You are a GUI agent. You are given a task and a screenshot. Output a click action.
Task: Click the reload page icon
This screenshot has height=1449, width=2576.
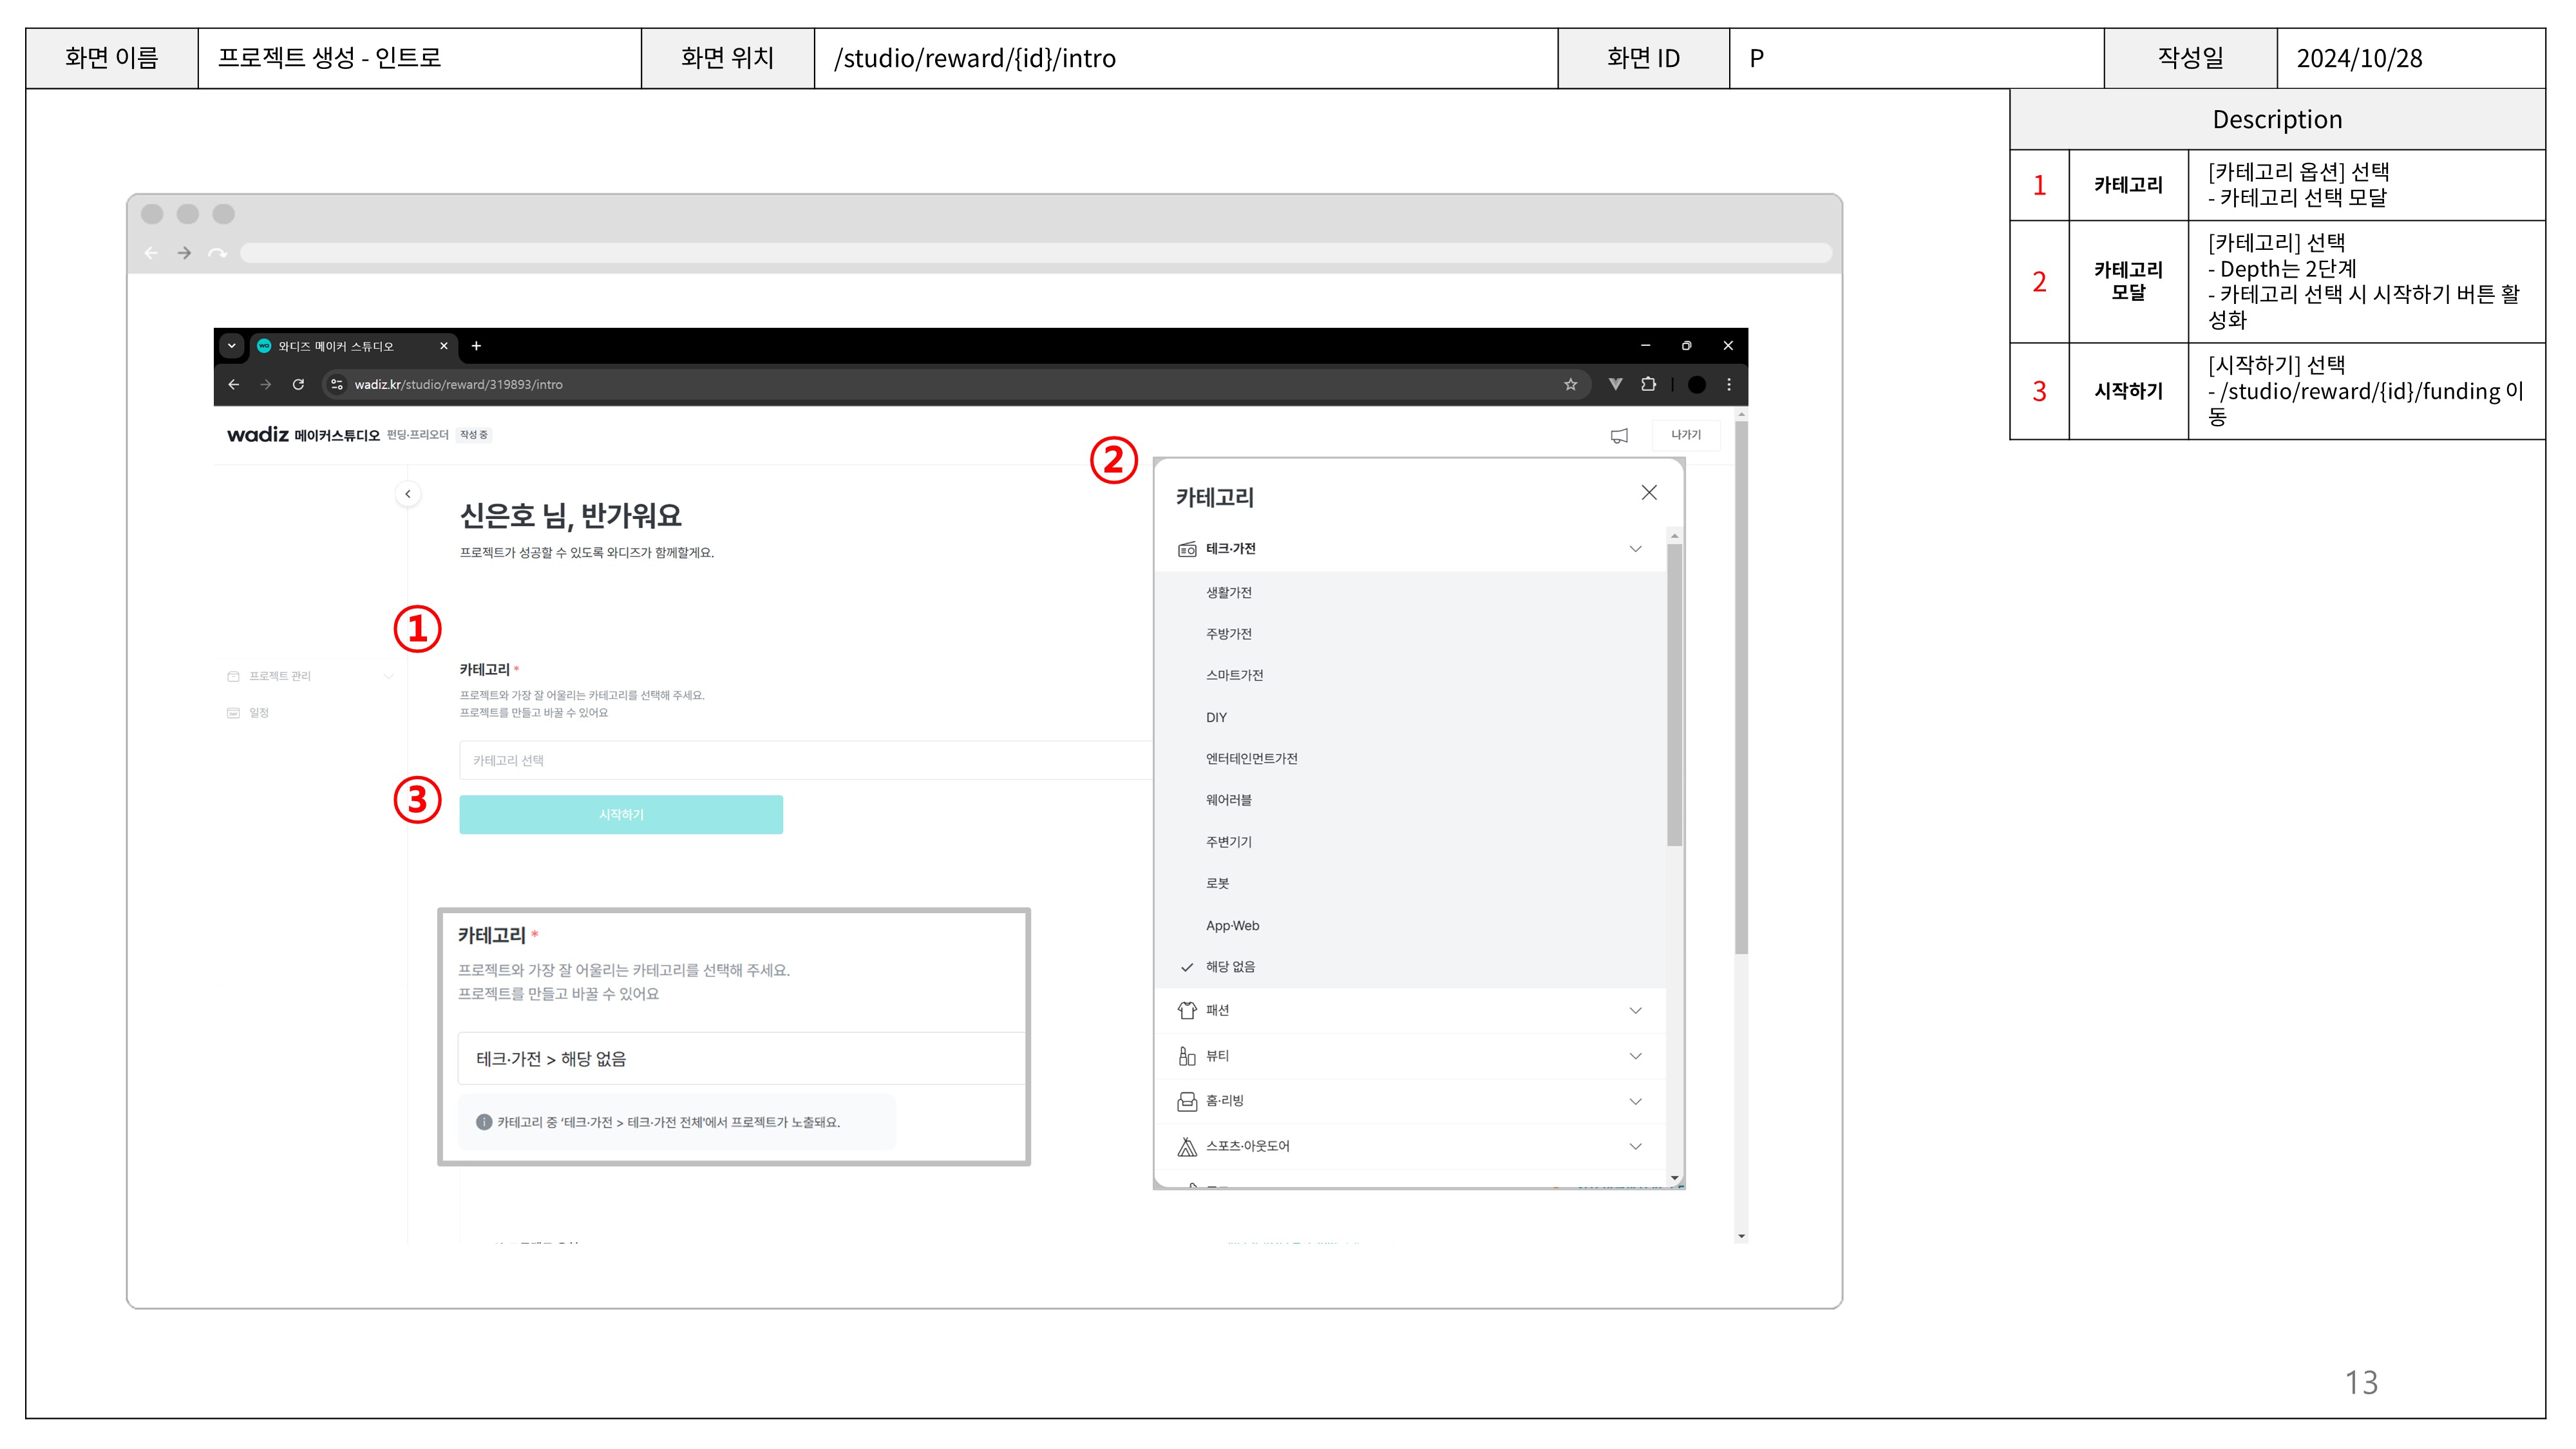pyautogui.click(x=298, y=384)
